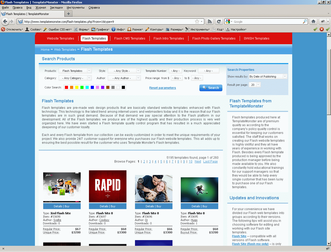Click the Ошибок CSS нет toolbar button
This screenshot has height=252, width=331.
pyautogui.click(x=57, y=29)
